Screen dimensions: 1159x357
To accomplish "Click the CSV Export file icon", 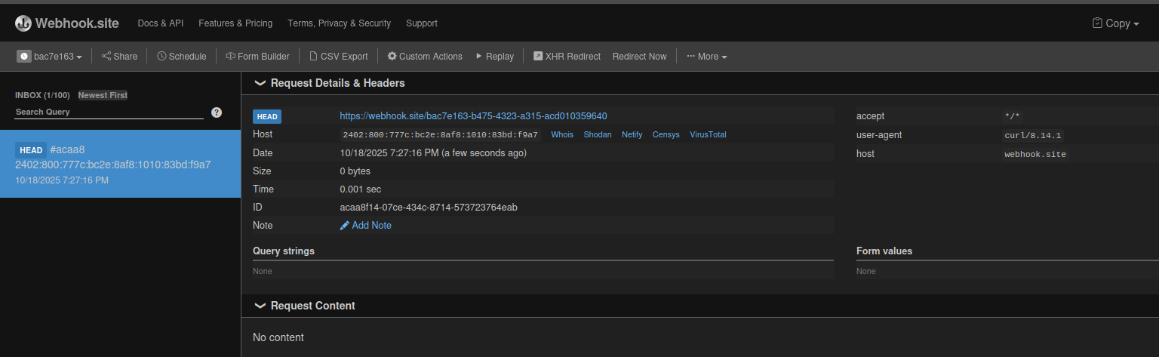I will pyautogui.click(x=315, y=57).
